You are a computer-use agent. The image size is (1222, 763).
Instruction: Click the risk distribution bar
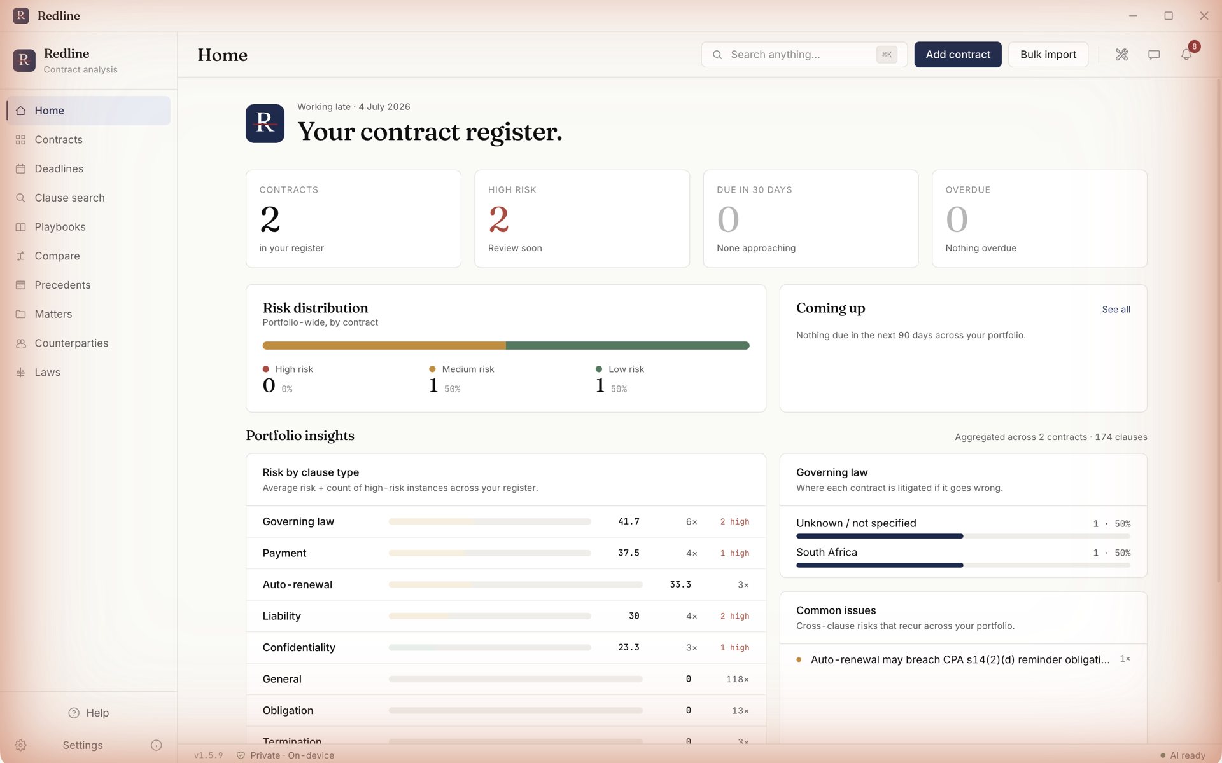pos(506,346)
